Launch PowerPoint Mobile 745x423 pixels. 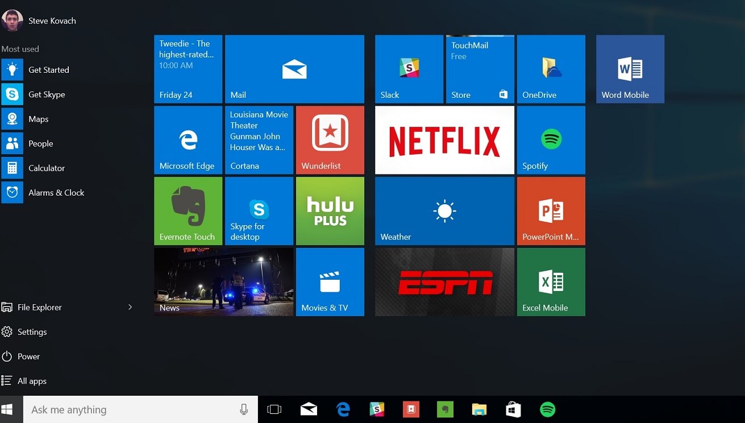tap(550, 210)
